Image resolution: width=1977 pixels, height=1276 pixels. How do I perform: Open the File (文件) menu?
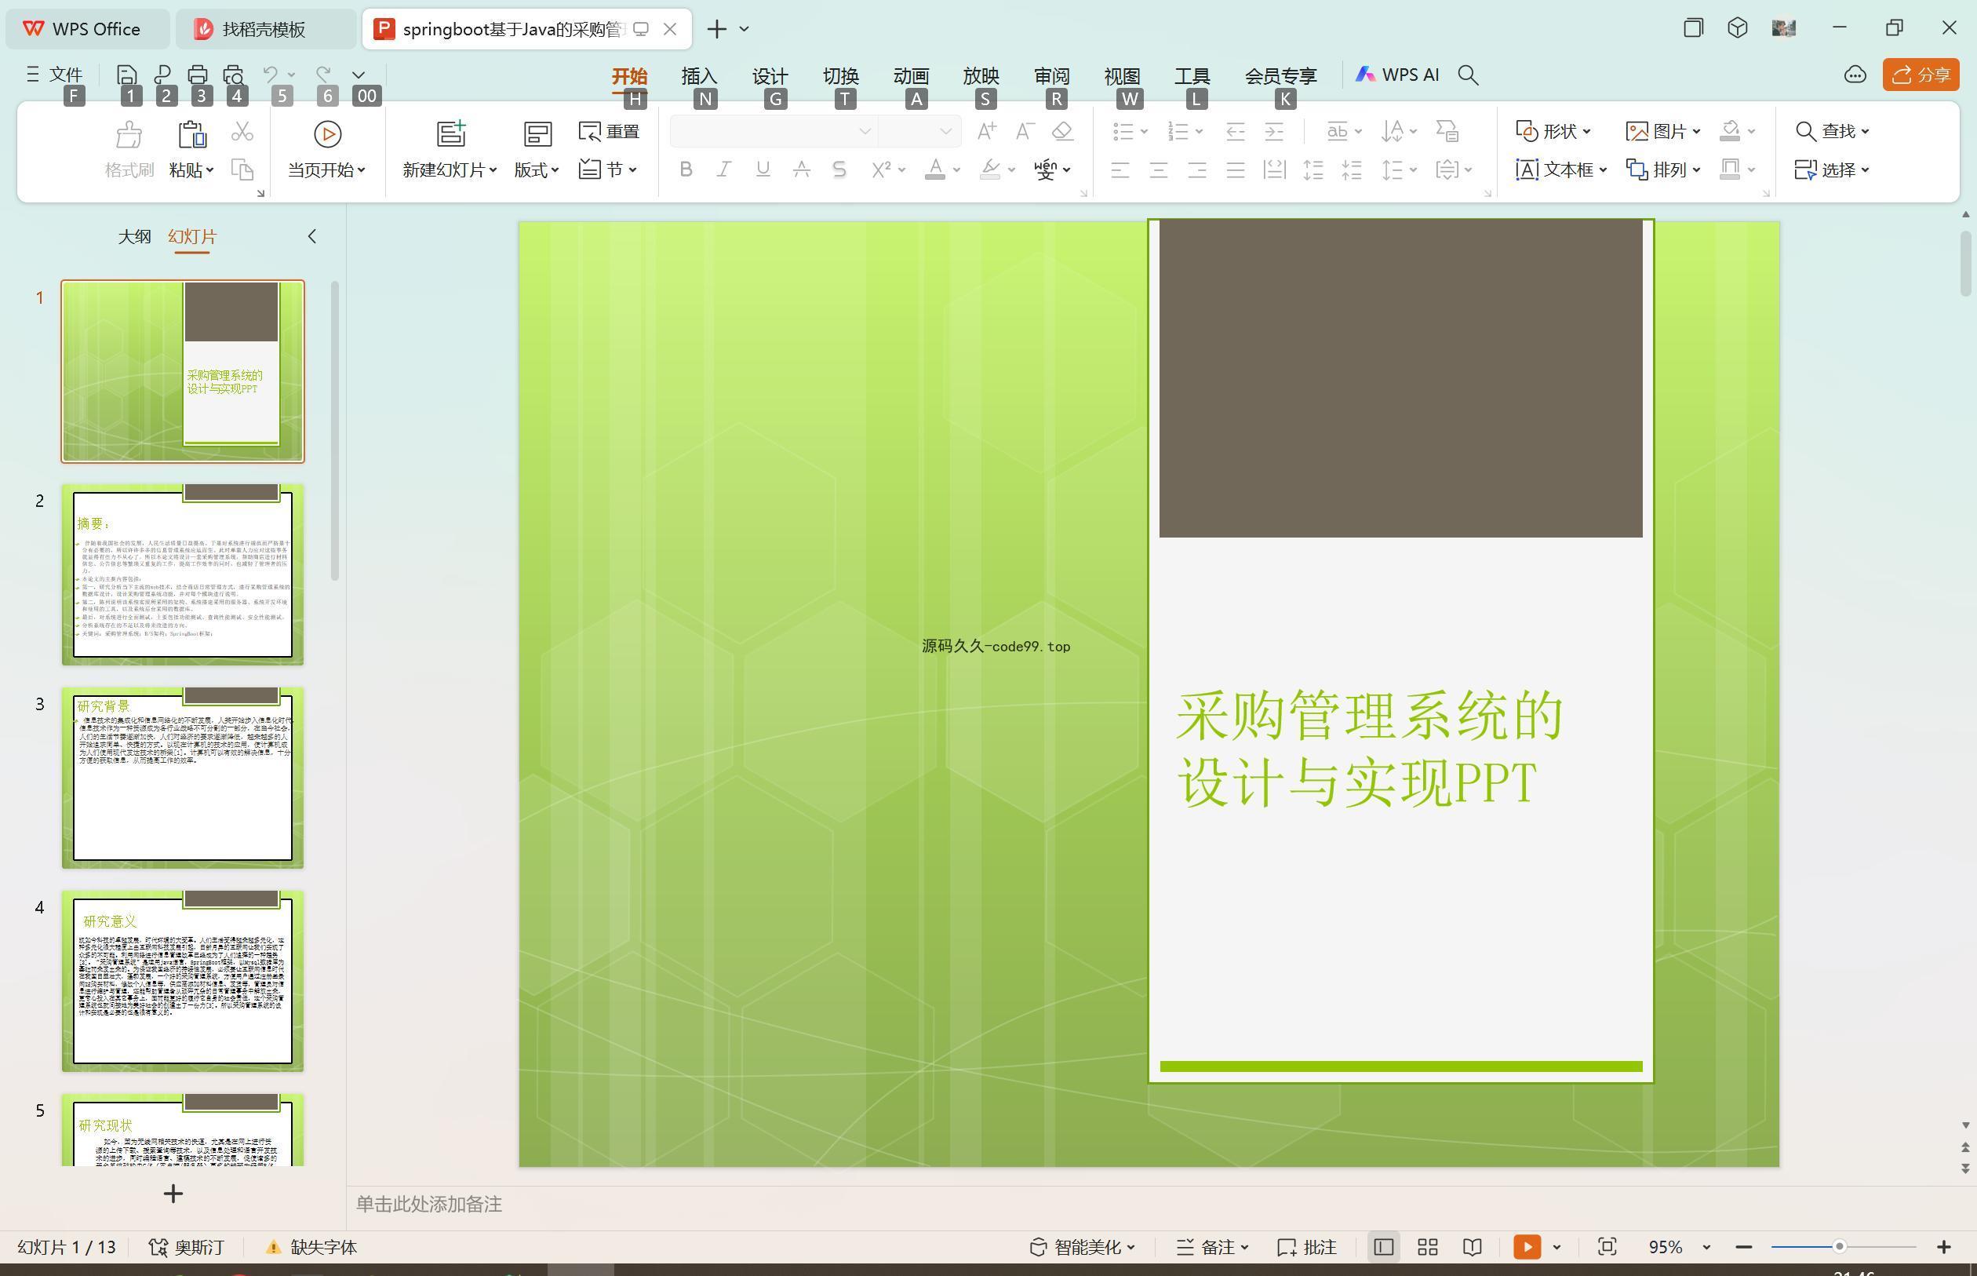(55, 75)
